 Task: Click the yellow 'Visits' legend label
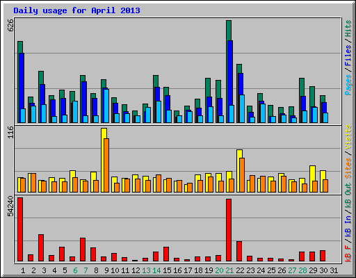pyautogui.click(x=348, y=137)
